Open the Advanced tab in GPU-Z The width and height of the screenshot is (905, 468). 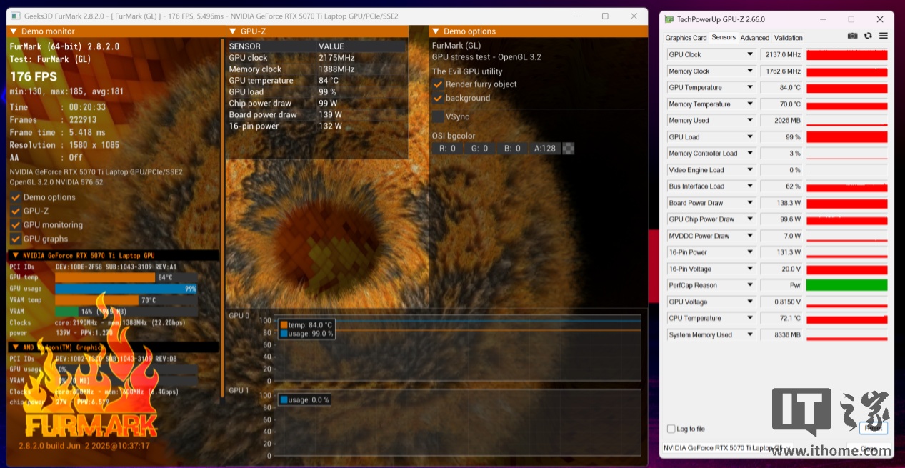pos(754,38)
